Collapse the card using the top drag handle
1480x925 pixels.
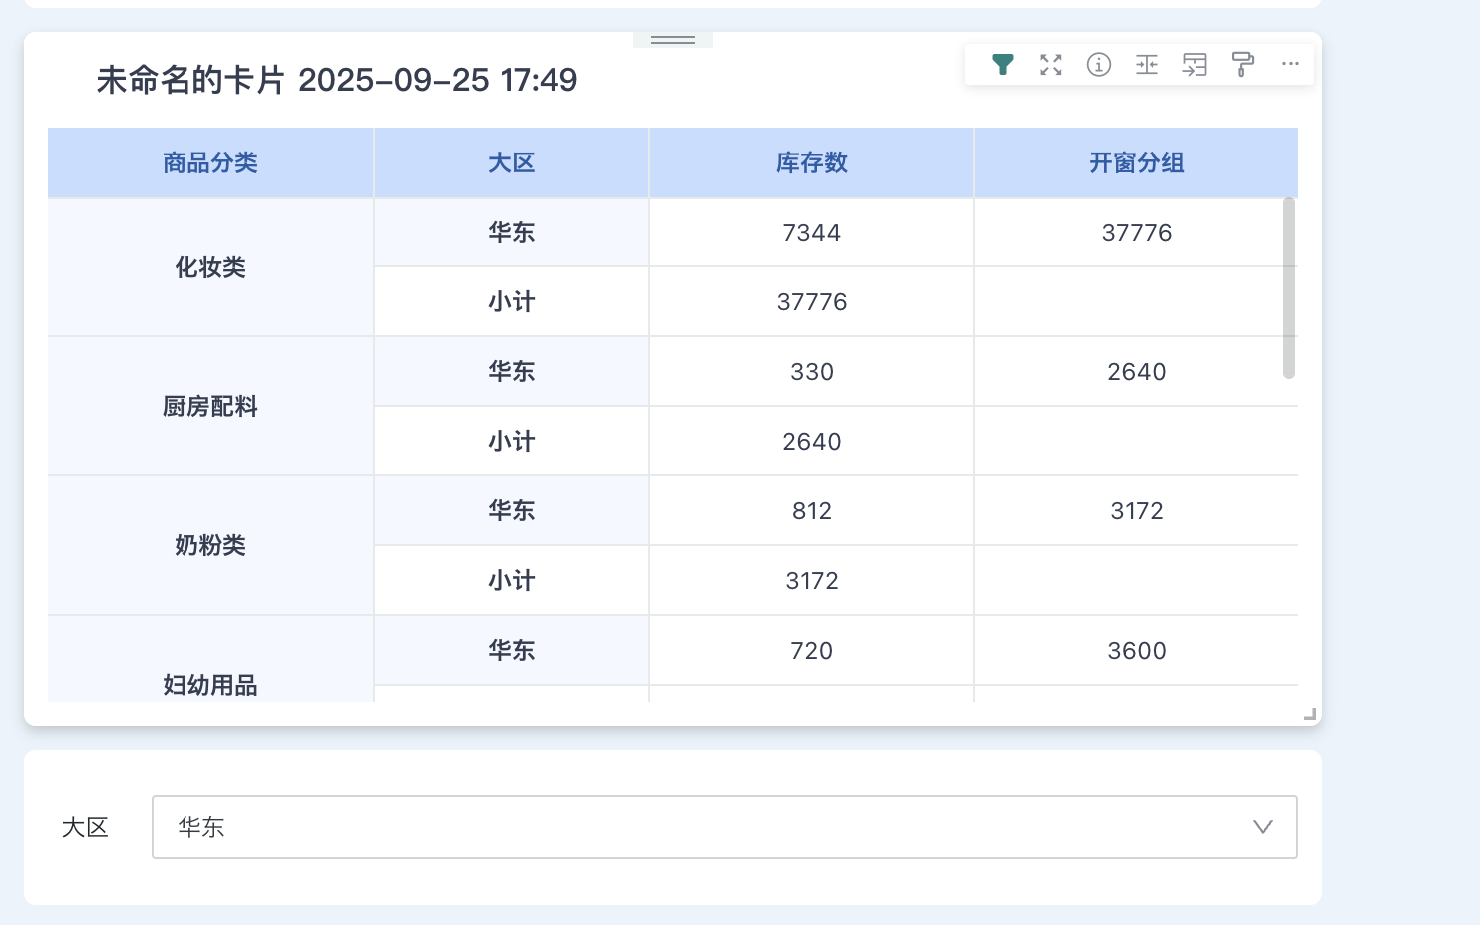[673, 39]
